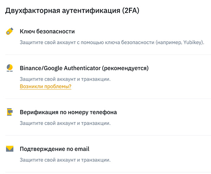Viewport: 211px width, 174px height.
Task: Click the divider below the security key section
Action: (x=105, y=55)
